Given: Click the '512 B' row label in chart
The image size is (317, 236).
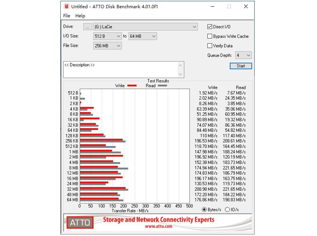Looking at the screenshot, I should (73, 93).
